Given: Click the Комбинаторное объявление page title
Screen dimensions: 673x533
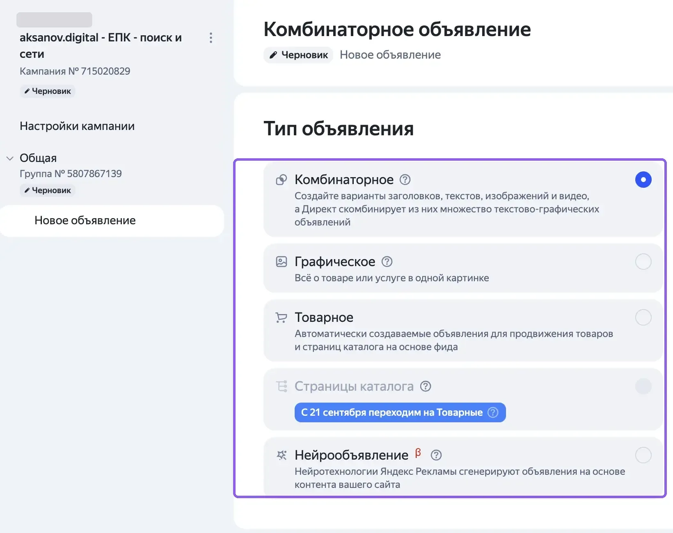Looking at the screenshot, I should click(x=397, y=29).
